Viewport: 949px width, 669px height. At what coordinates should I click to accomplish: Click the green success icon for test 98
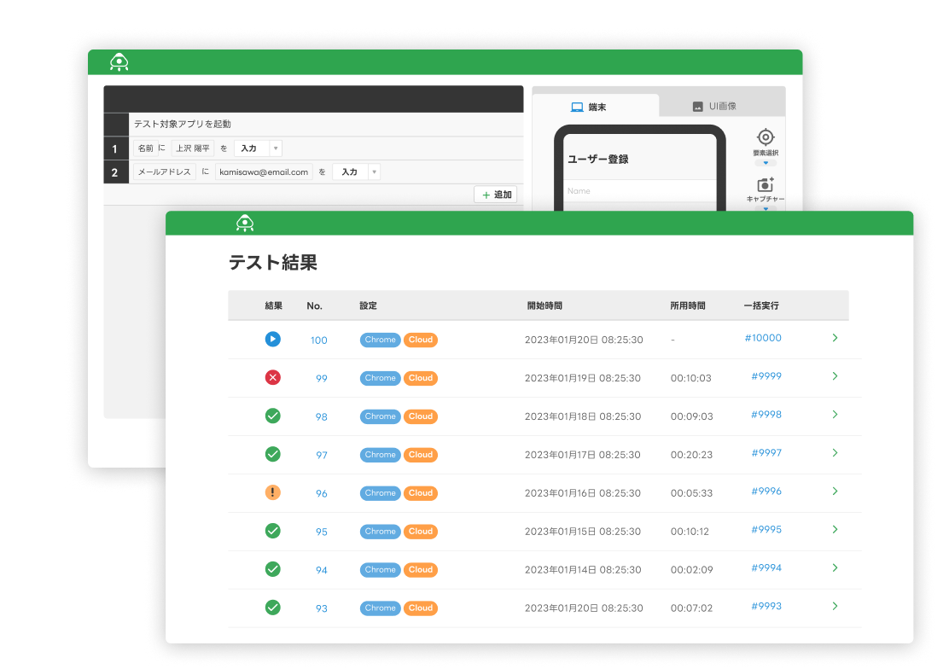pyautogui.click(x=272, y=416)
